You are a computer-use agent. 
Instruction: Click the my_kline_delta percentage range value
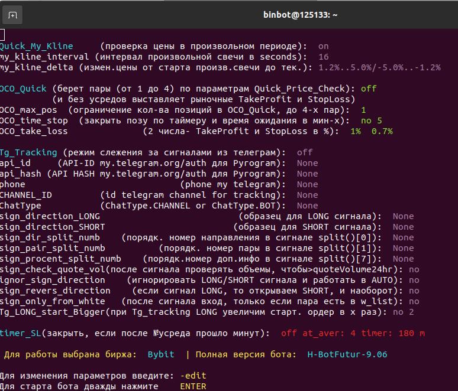point(379,68)
